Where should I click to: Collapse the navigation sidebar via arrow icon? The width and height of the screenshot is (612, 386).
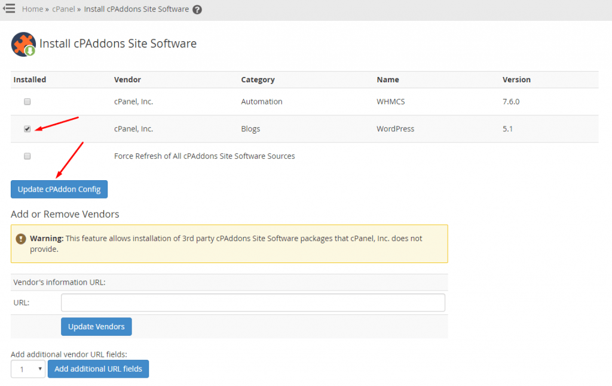(9, 9)
